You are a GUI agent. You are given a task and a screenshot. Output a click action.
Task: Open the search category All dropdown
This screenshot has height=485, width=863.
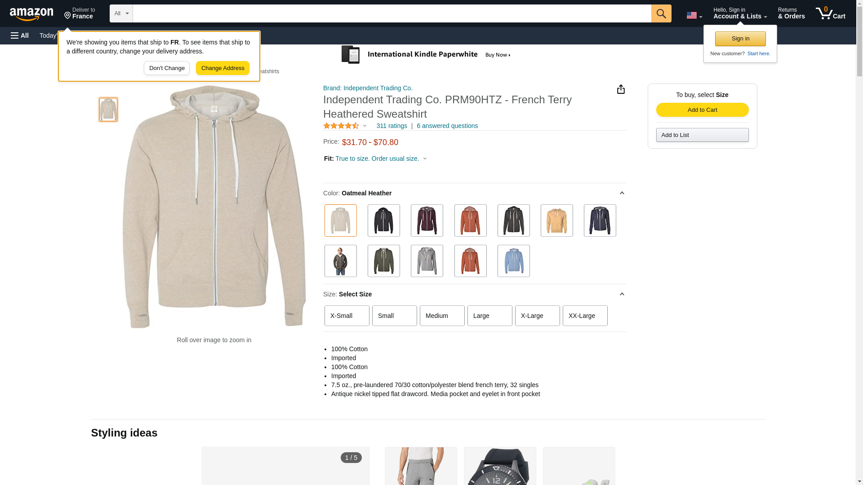pyautogui.click(x=121, y=13)
